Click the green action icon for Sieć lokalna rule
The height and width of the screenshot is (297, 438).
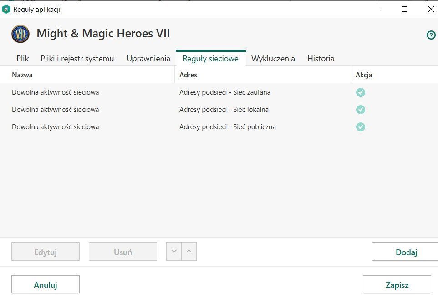click(x=361, y=110)
